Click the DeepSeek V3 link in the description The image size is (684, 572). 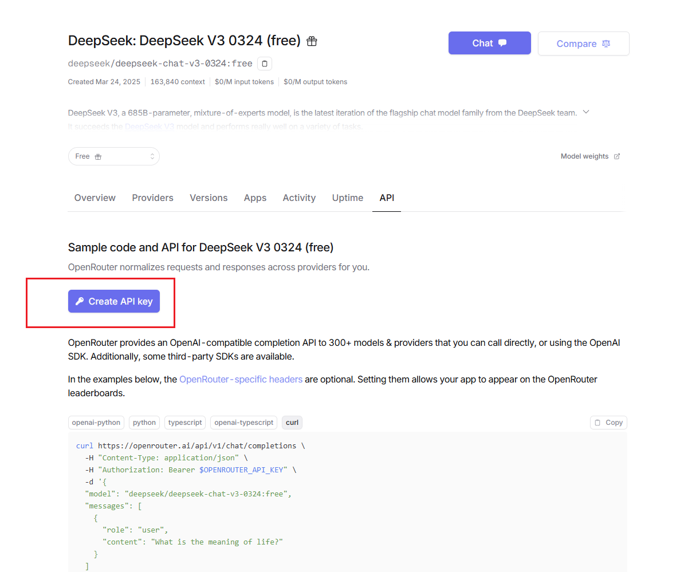(x=150, y=127)
